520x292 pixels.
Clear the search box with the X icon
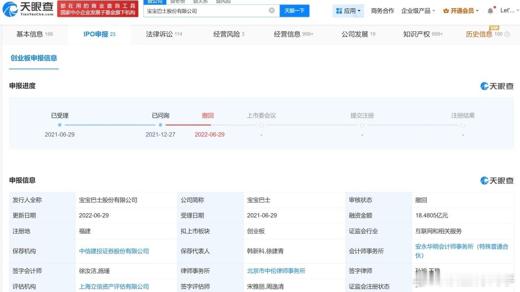pyautogui.click(x=272, y=10)
